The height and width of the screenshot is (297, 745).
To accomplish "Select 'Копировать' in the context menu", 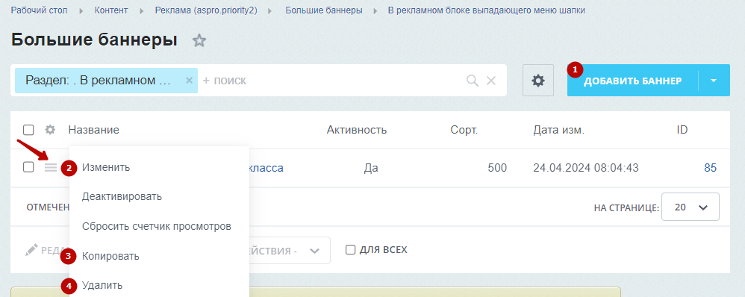I will pos(110,256).
